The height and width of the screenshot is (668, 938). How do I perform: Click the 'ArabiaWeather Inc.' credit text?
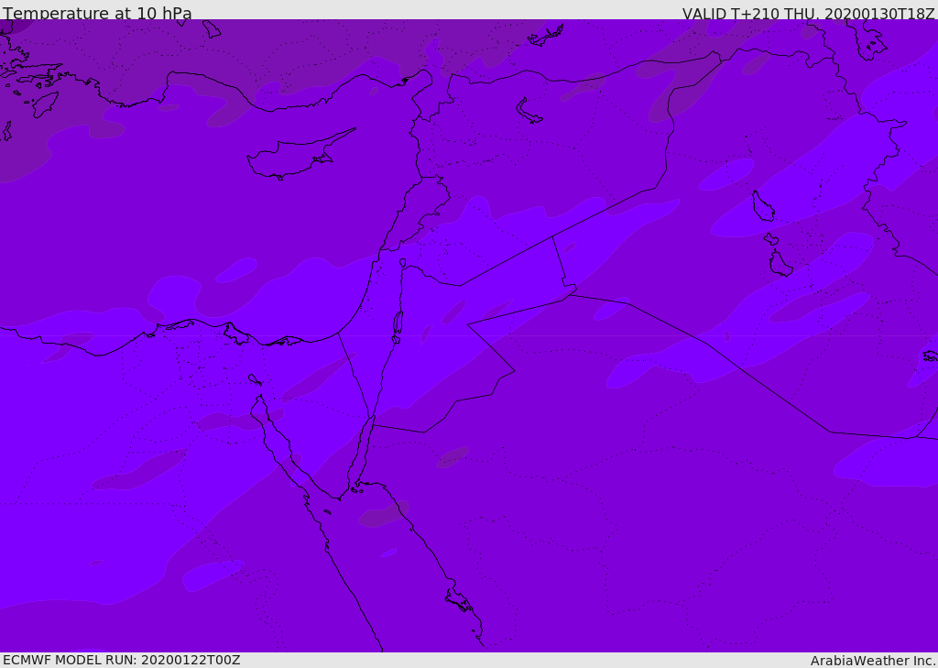coord(873,661)
